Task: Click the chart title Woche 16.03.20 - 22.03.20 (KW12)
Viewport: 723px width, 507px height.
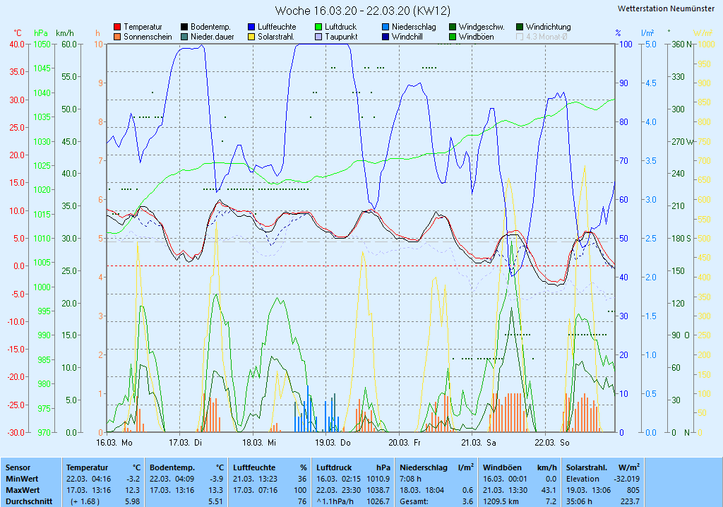Action: (x=362, y=11)
